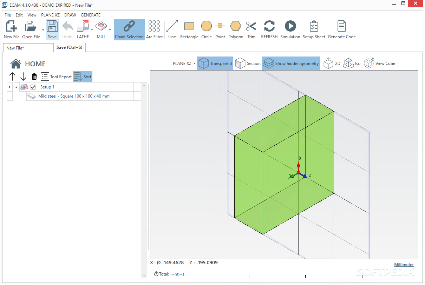This screenshot has width=425, height=285.
Task: Toggle the View Cube
Action: 380,64
